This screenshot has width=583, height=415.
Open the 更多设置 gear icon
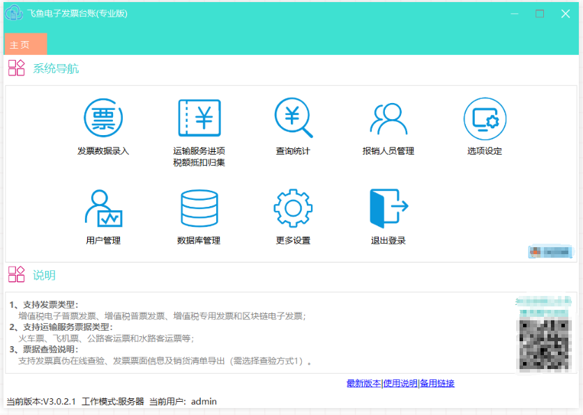coord(293,208)
